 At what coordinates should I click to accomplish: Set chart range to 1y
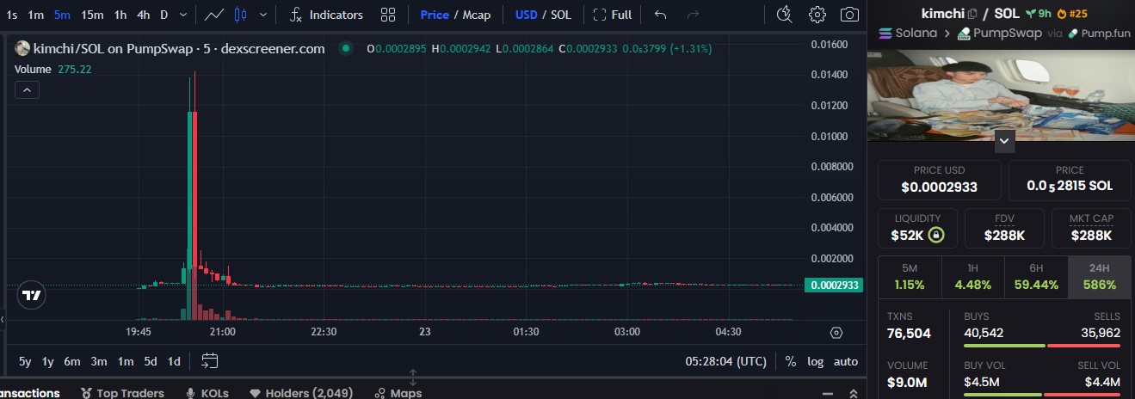tap(48, 361)
